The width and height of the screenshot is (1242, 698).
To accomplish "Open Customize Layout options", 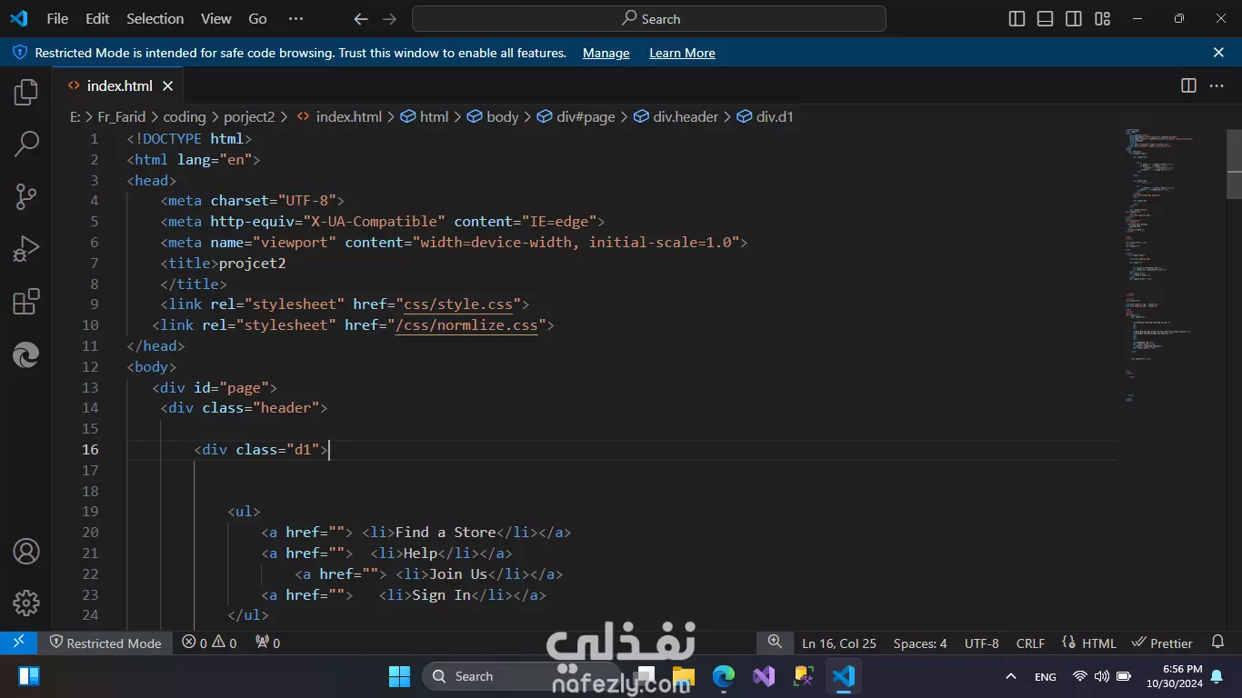I will pyautogui.click(x=1102, y=19).
